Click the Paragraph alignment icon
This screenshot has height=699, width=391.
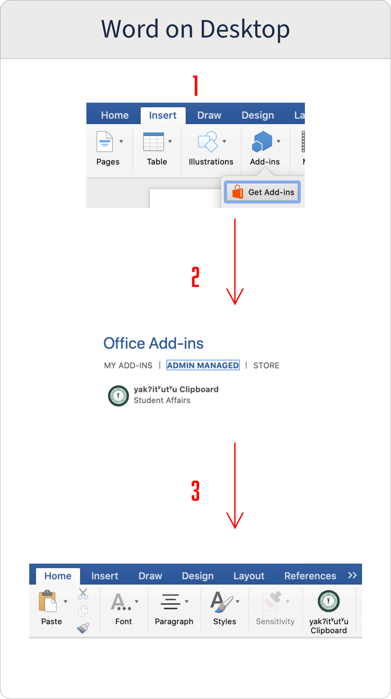[171, 601]
